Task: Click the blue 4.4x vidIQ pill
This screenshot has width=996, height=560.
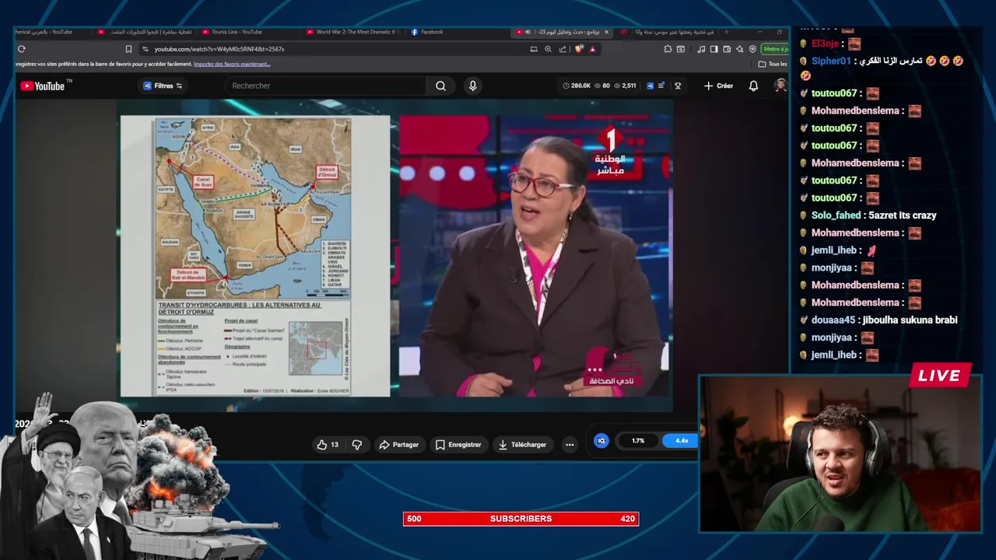Action: (x=681, y=440)
